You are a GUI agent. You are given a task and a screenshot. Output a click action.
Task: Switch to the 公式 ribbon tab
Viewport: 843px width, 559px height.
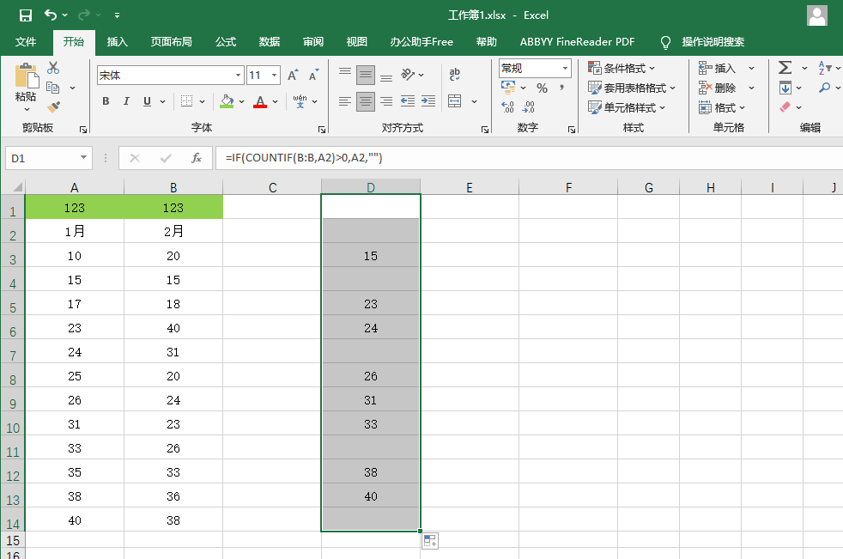226,42
